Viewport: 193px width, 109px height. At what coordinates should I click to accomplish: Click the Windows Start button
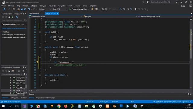point(3,106)
